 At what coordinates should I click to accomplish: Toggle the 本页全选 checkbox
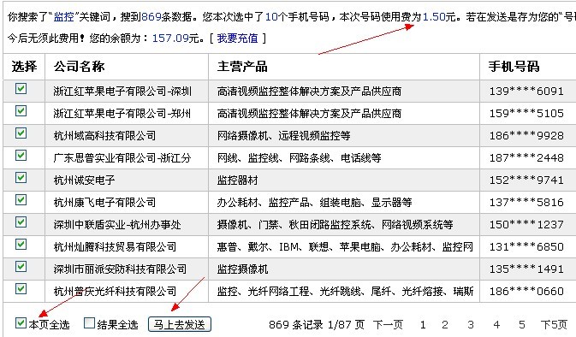click(x=21, y=323)
